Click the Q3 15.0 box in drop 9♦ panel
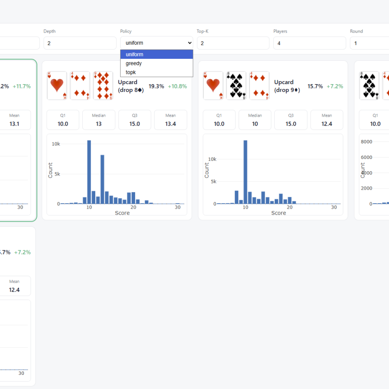 291,120
